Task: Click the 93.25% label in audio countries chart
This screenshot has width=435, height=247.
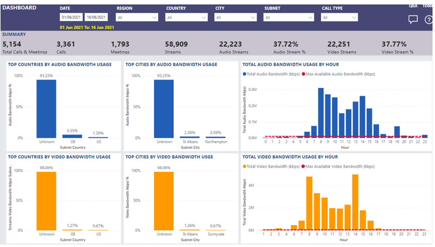Action: coord(46,75)
